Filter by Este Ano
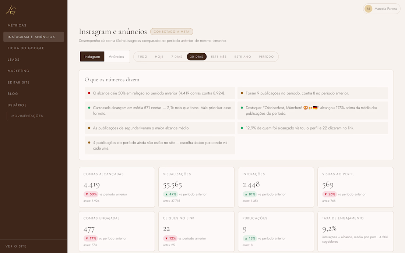This screenshot has height=253, width=405. coord(243,57)
